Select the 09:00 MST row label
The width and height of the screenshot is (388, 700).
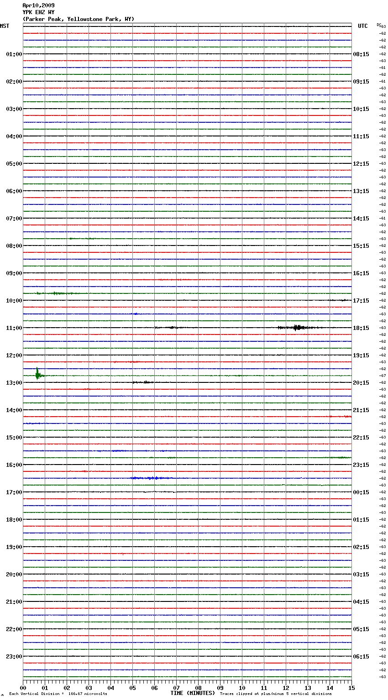click(14, 273)
